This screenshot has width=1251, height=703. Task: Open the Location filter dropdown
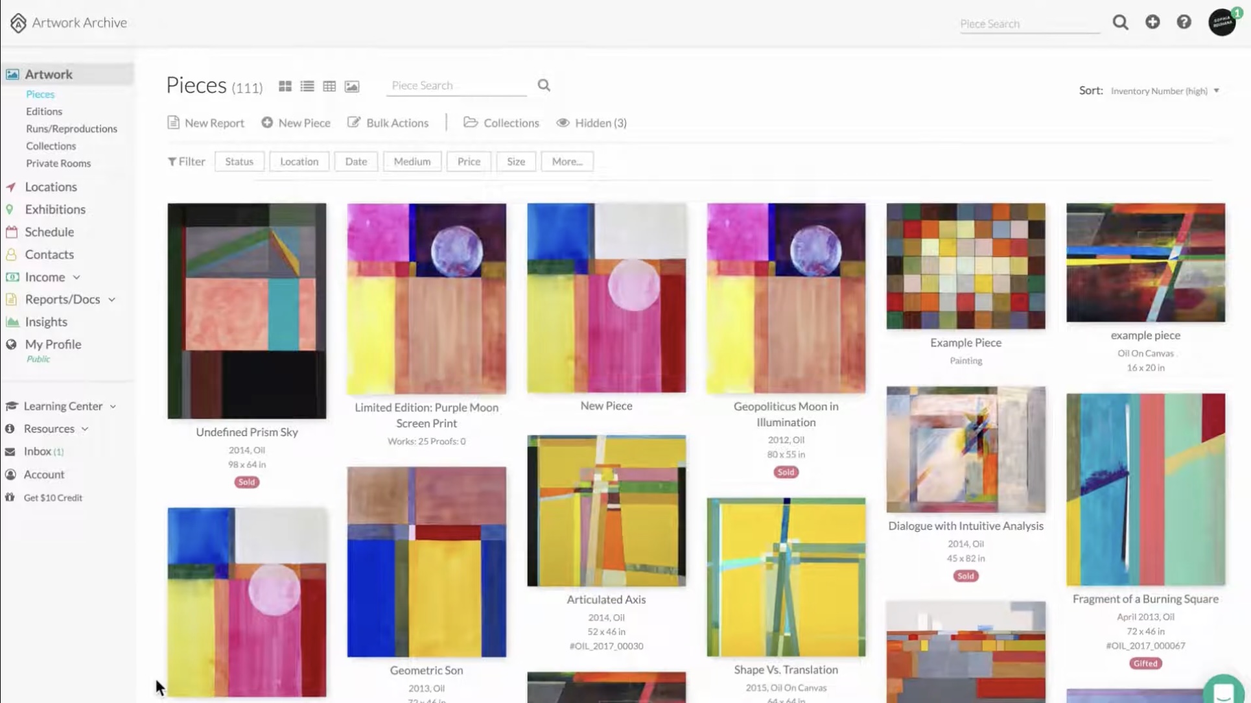(x=299, y=161)
